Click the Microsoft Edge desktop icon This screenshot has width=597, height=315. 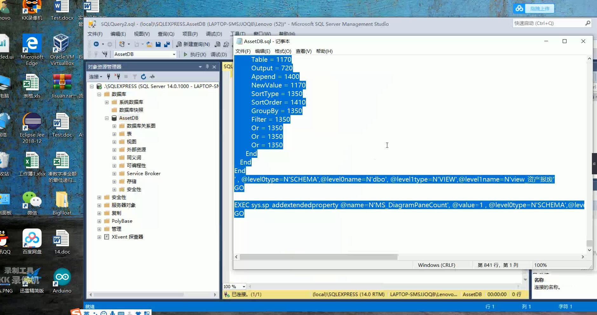(x=32, y=49)
